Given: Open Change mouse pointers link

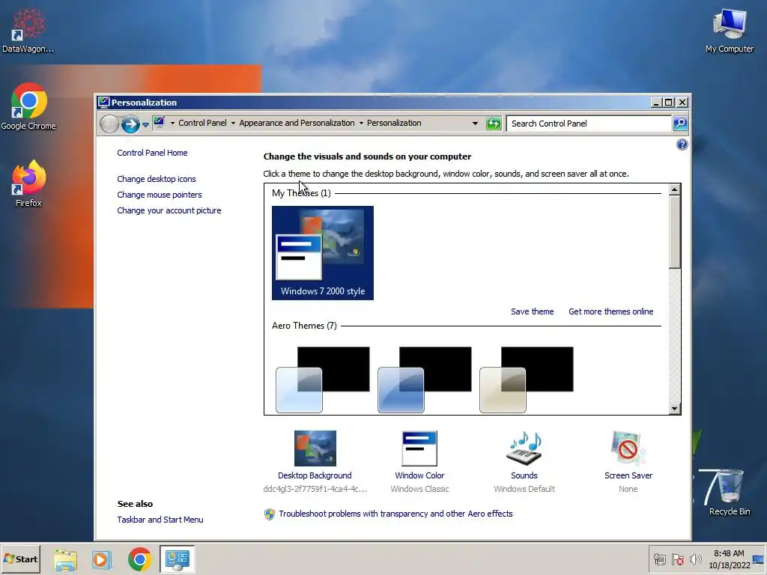Looking at the screenshot, I should click(x=160, y=195).
